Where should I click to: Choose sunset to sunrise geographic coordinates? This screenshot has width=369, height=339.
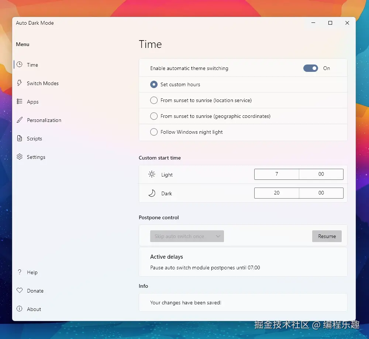[154, 116]
